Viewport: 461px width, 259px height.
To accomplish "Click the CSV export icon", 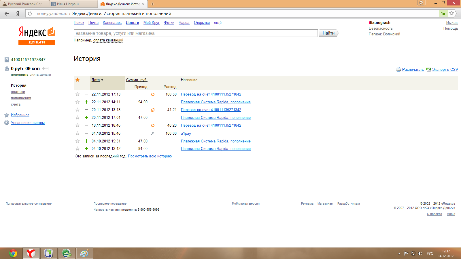I will (428, 69).
